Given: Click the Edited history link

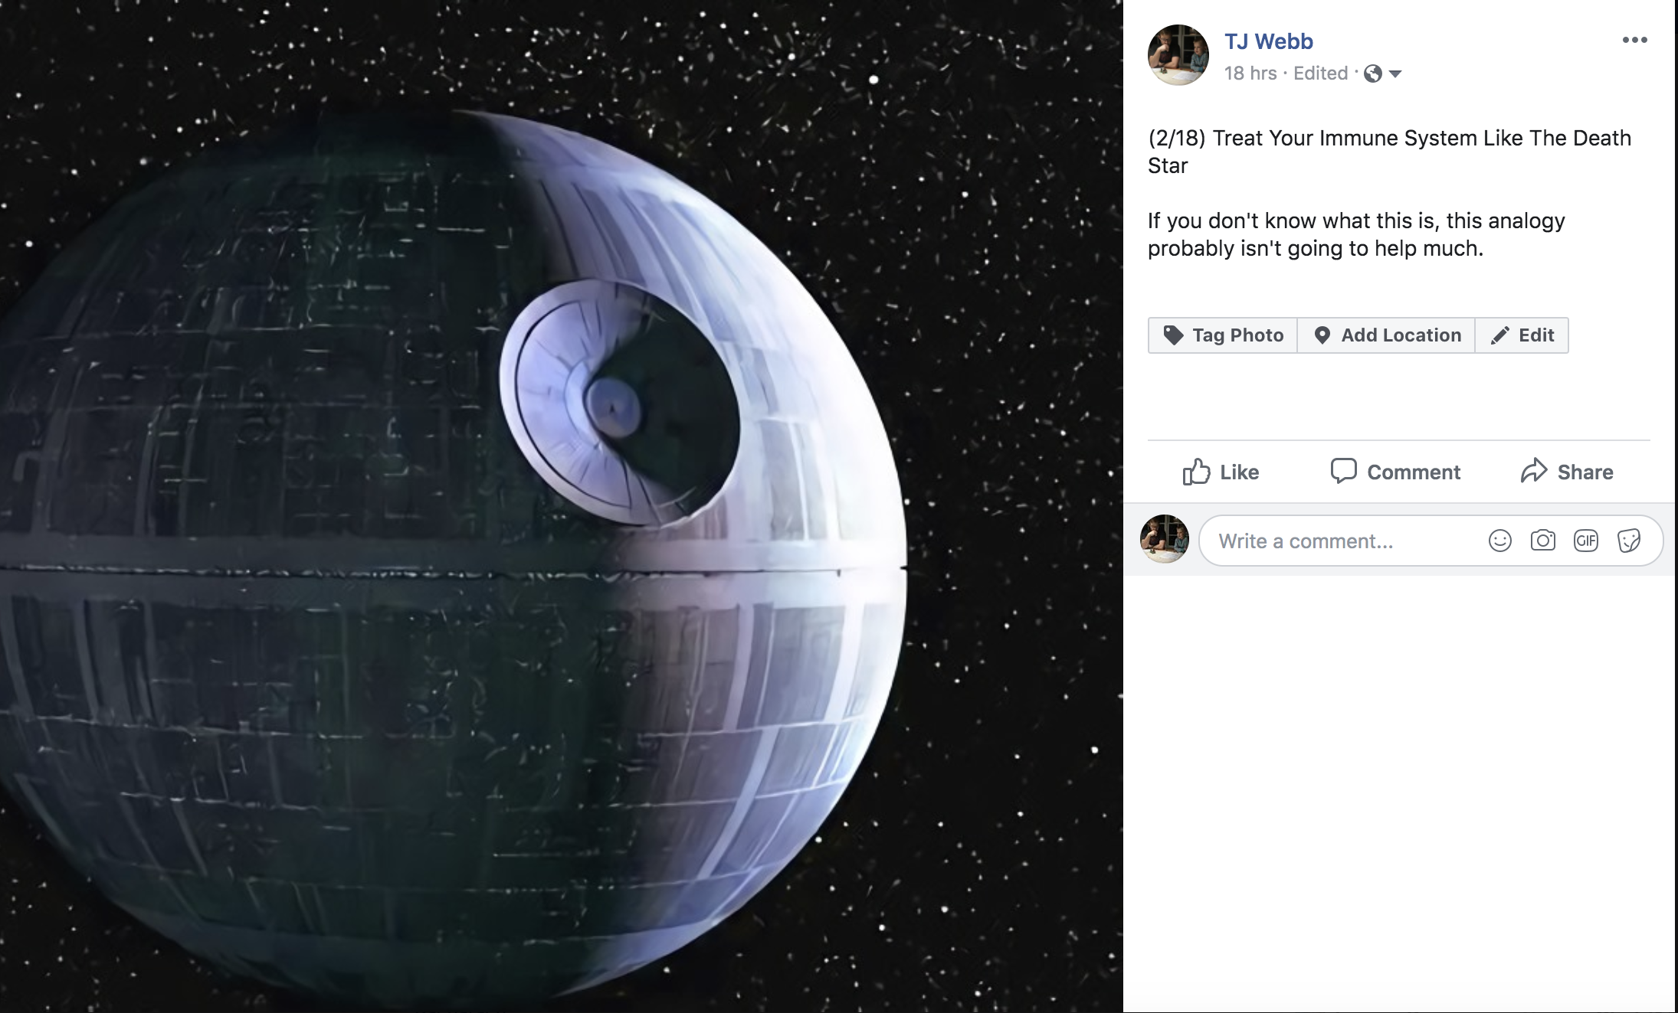Looking at the screenshot, I should click(1320, 74).
